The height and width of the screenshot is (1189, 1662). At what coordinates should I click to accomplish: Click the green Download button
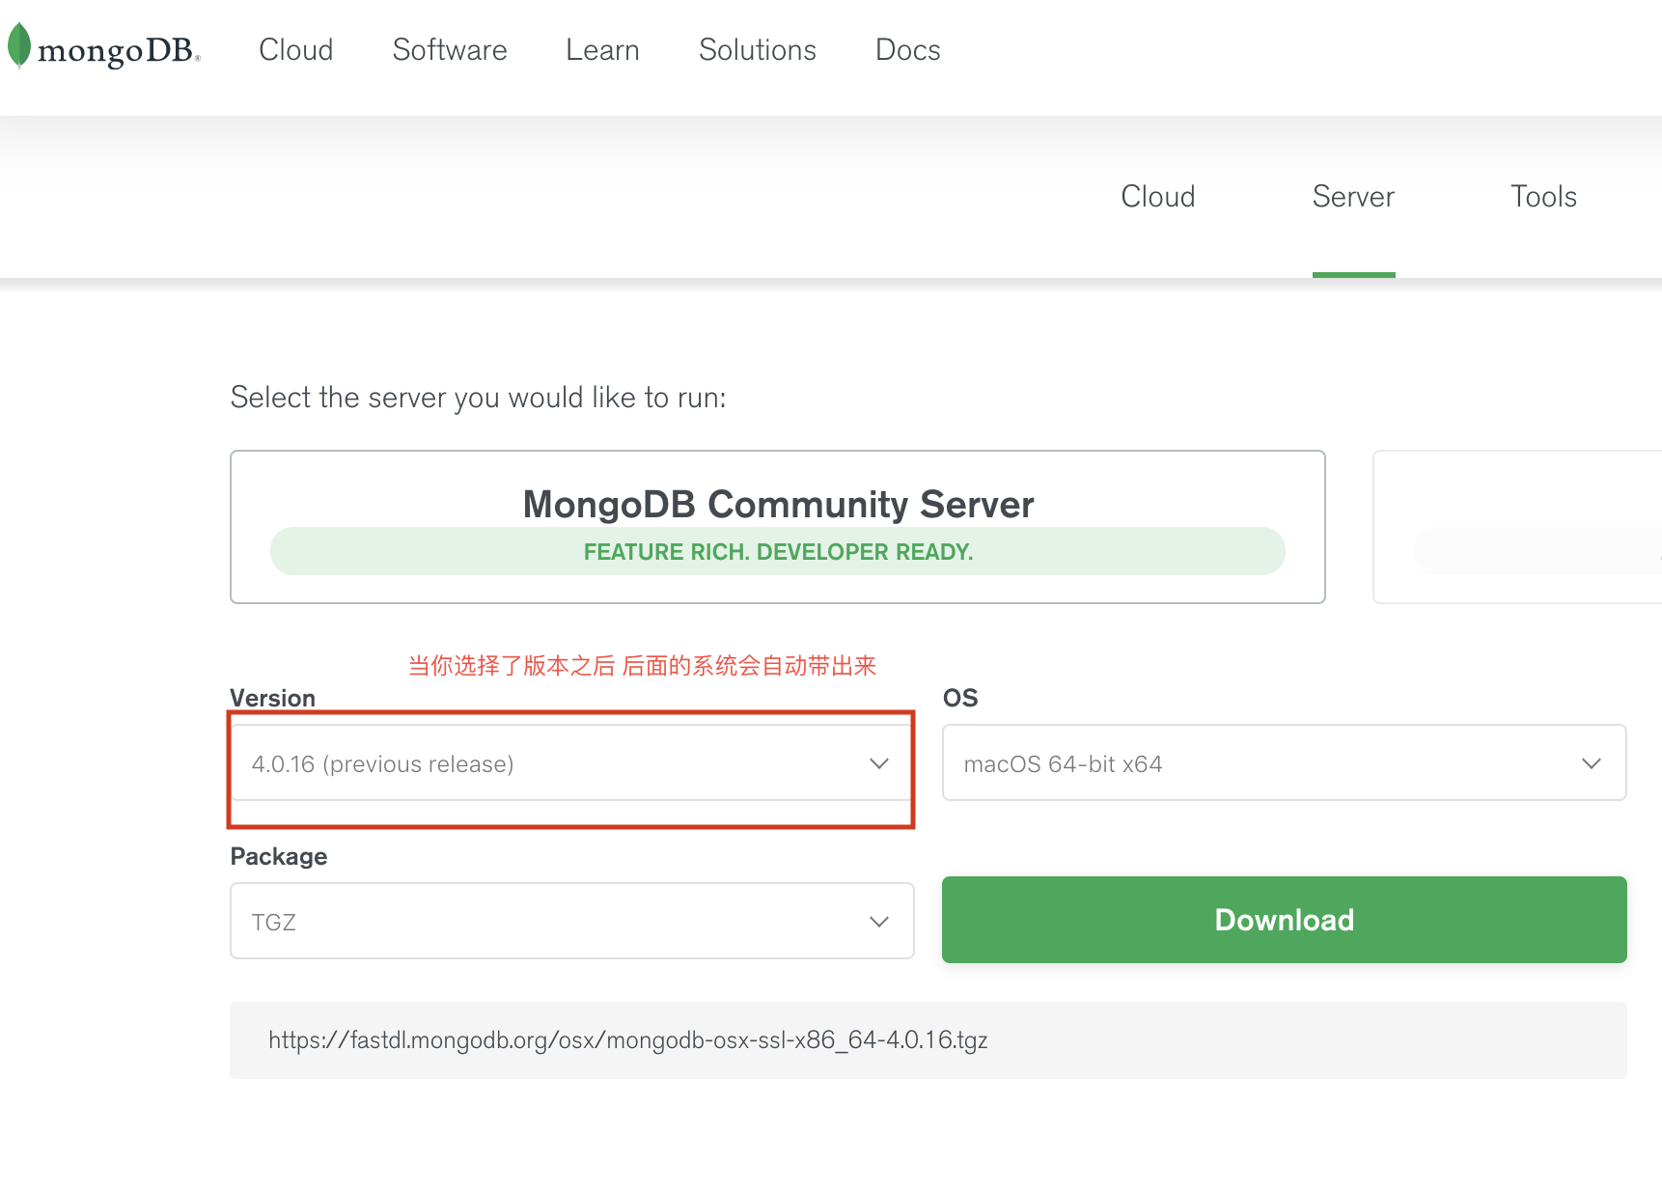[1284, 920]
